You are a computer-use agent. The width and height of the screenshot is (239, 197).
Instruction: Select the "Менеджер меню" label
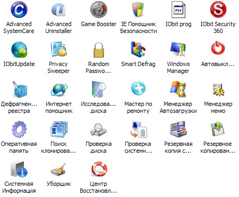click(218, 108)
